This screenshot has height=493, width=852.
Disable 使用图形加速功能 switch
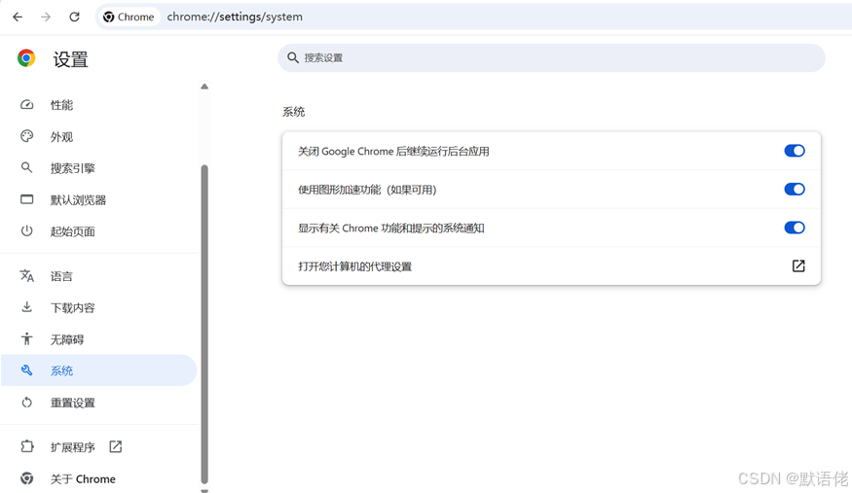pos(795,190)
